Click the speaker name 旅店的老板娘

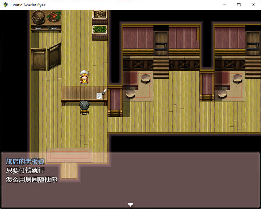pos(25,162)
